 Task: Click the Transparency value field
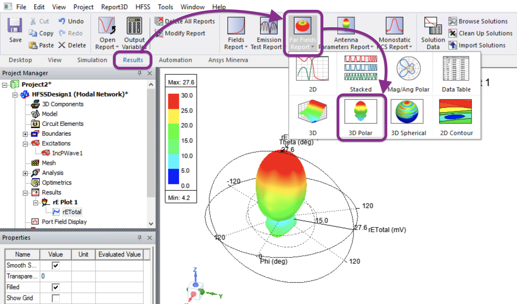pyautogui.click(x=56, y=276)
